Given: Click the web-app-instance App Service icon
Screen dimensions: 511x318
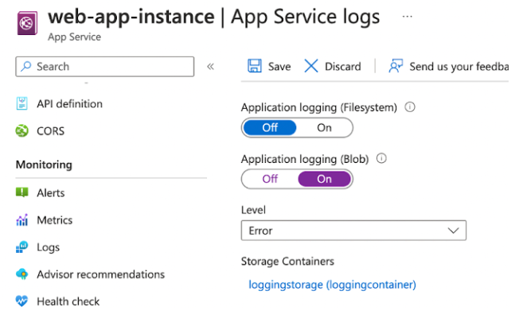Looking at the screenshot, I should tap(27, 23).
